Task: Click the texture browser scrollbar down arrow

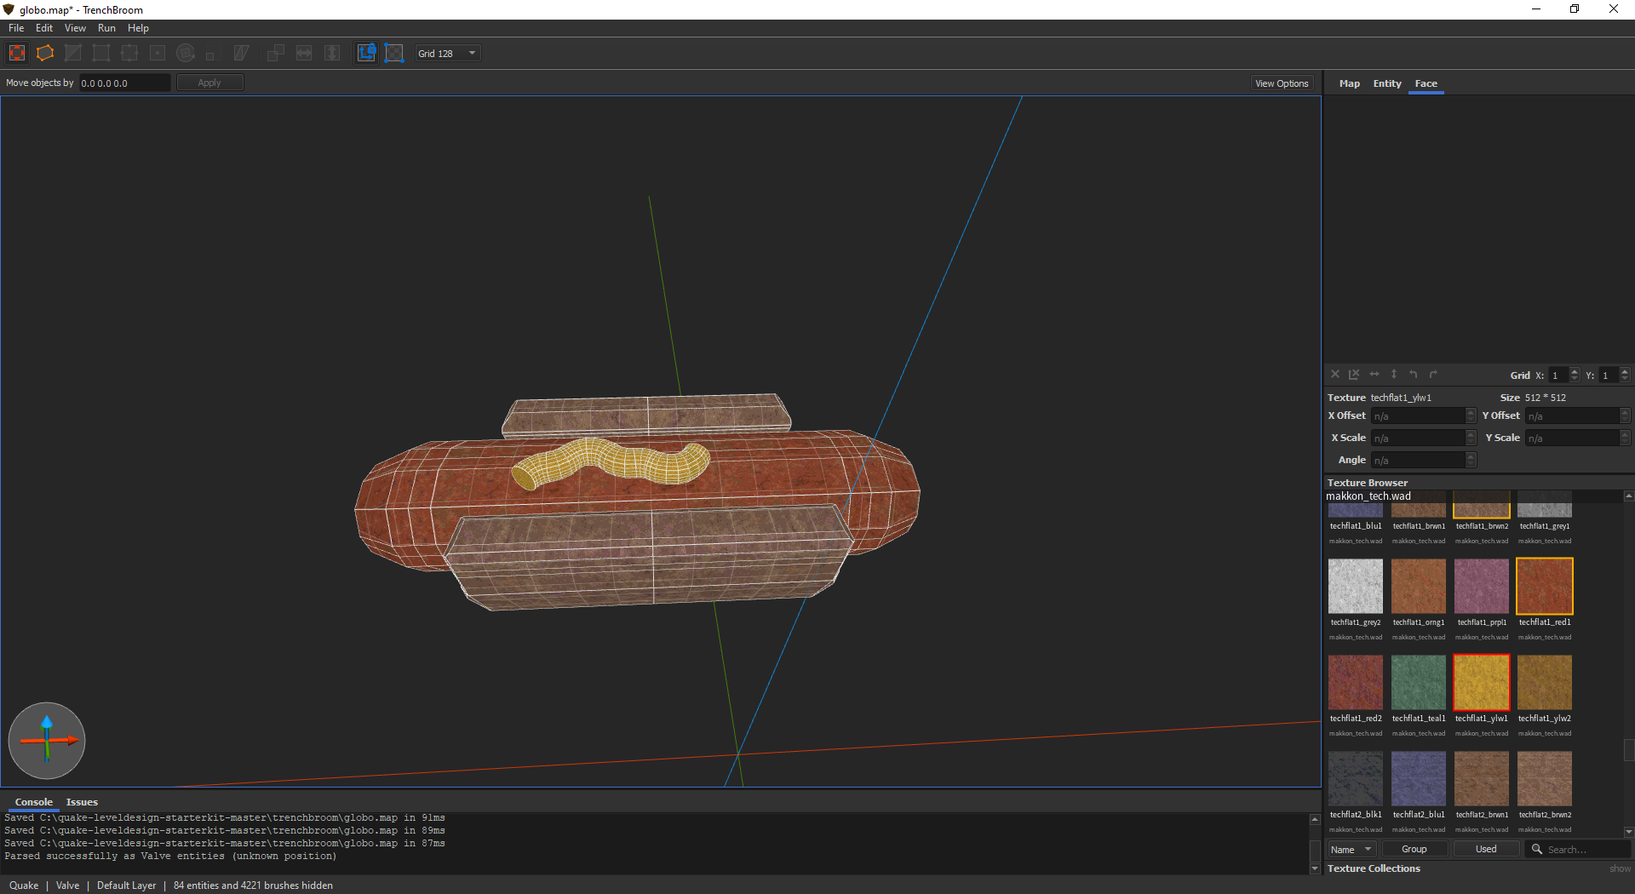Action: [x=1628, y=832]
